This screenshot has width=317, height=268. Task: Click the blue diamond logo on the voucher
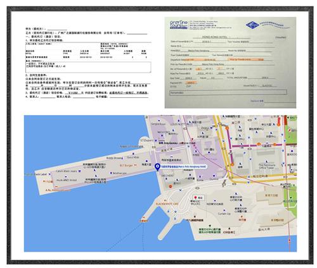click(x=252, y=25)
